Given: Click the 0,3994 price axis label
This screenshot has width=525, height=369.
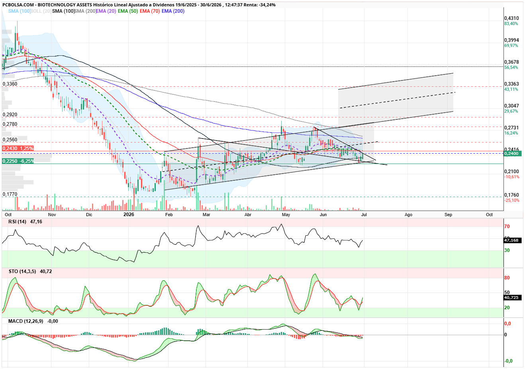Looking at the screenshot, I should coord(511,40).
